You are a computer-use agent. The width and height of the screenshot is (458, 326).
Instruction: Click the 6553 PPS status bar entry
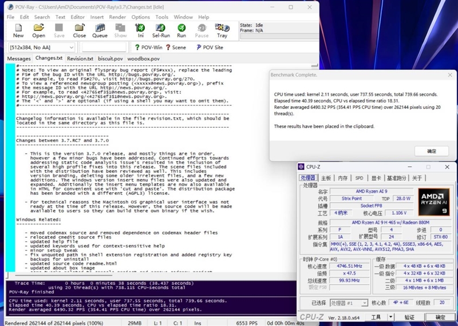(x=247, y=323)
